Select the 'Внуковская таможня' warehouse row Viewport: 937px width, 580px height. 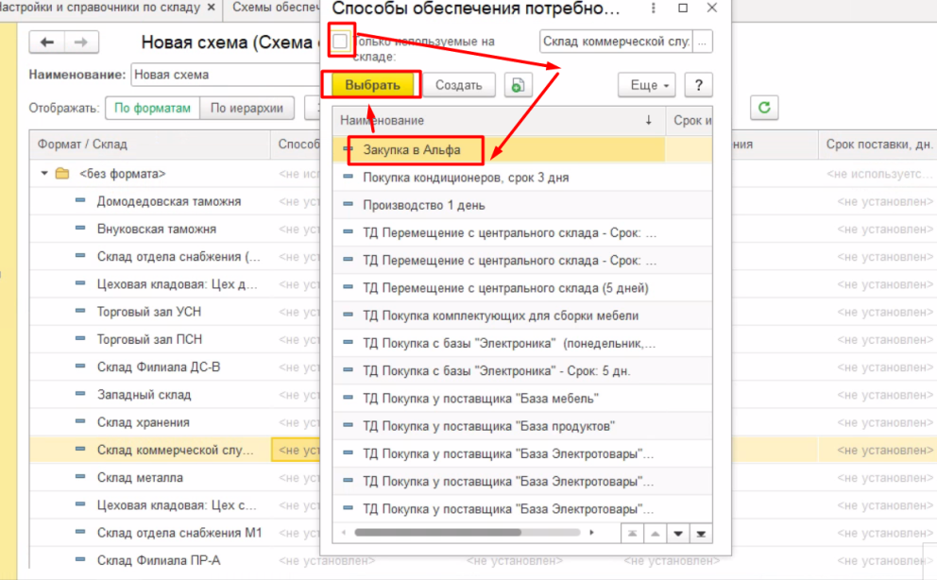(157, 229)
